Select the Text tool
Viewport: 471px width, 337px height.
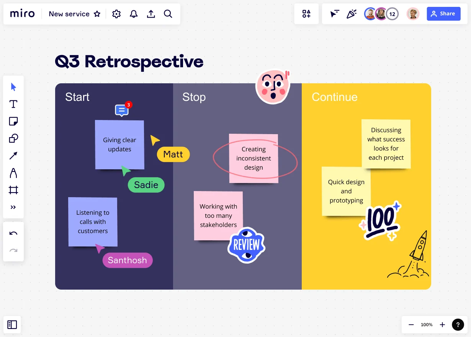13,104
